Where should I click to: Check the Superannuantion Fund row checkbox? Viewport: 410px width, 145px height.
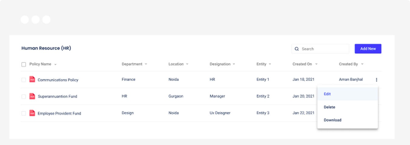click(24, 97)
